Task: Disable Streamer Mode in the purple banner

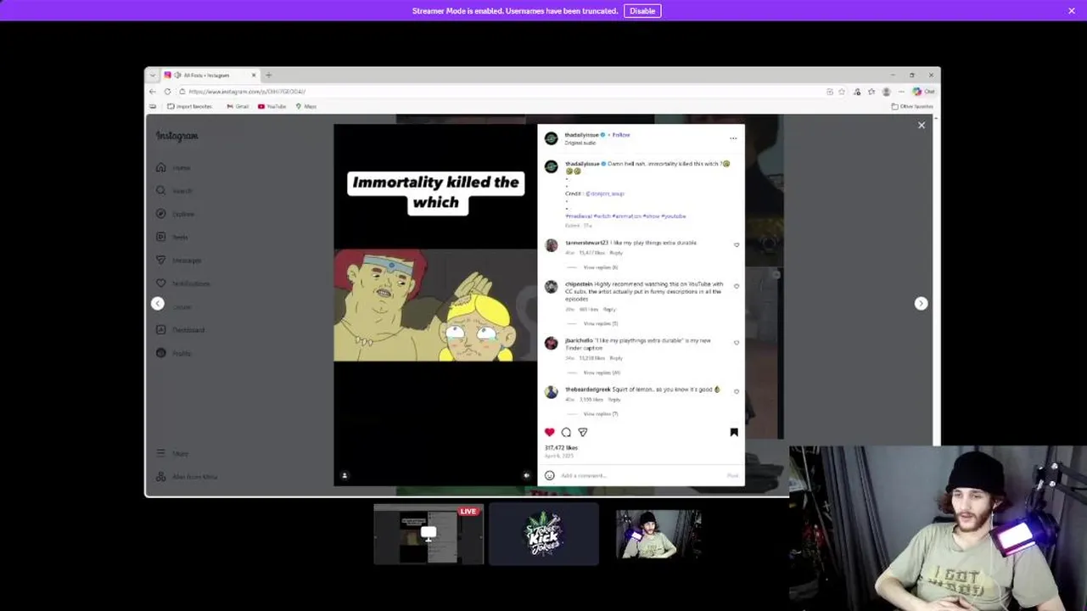Action: tap(642, 11)
